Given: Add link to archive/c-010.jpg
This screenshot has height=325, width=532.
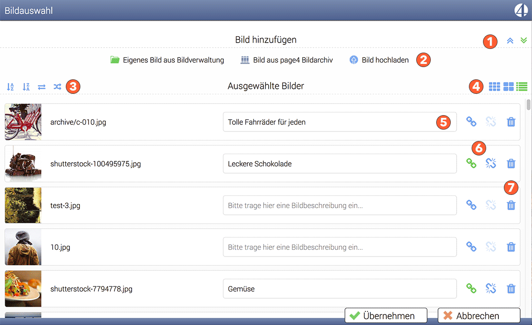Looking at the screenshot, I should [471, 121].
